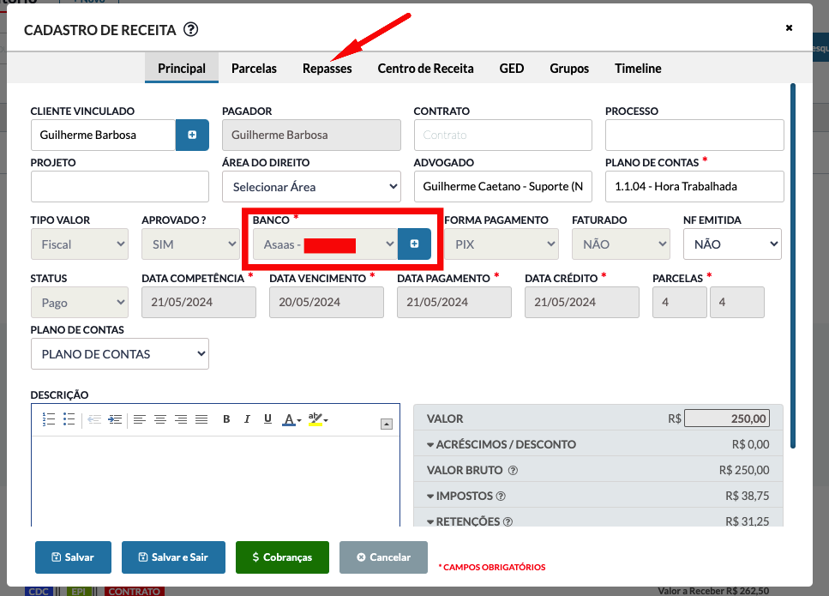Image resolution: width=829 pixels, height=596 pixels.
Task: Justify description text
Action: (201, 419)
